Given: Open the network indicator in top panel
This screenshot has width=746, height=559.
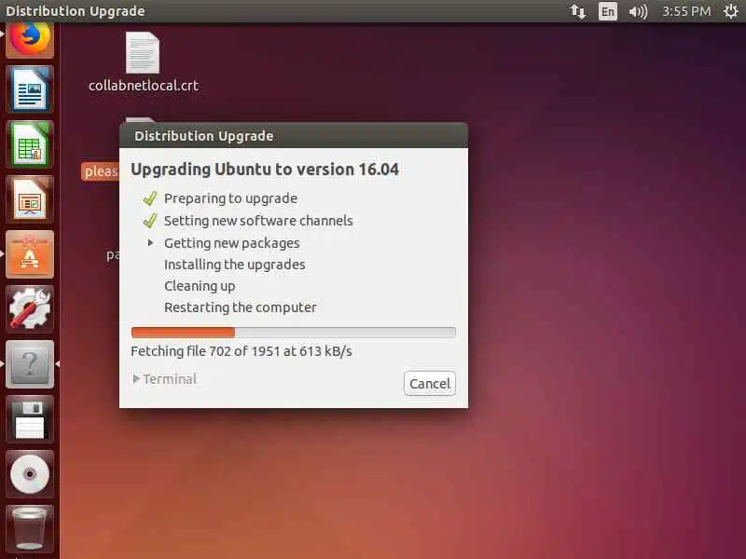Looking at the screenshot, I should [x=577, y=11].
